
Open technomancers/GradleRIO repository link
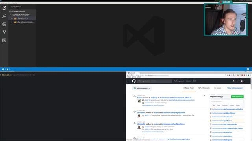(x=222, y=132)
